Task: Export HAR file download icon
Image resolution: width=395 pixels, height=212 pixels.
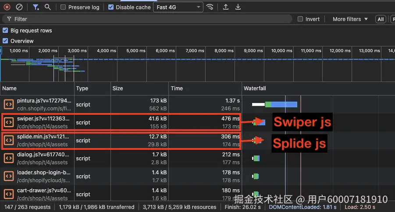Action: click(x=238, y=7)
